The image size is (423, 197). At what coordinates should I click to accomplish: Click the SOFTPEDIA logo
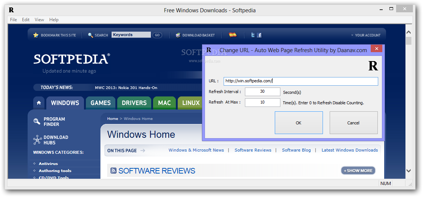71,59
